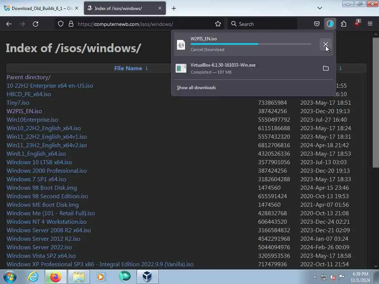
Task: Download Windows ME Boot Disk.img
Action: click(43, 205)
